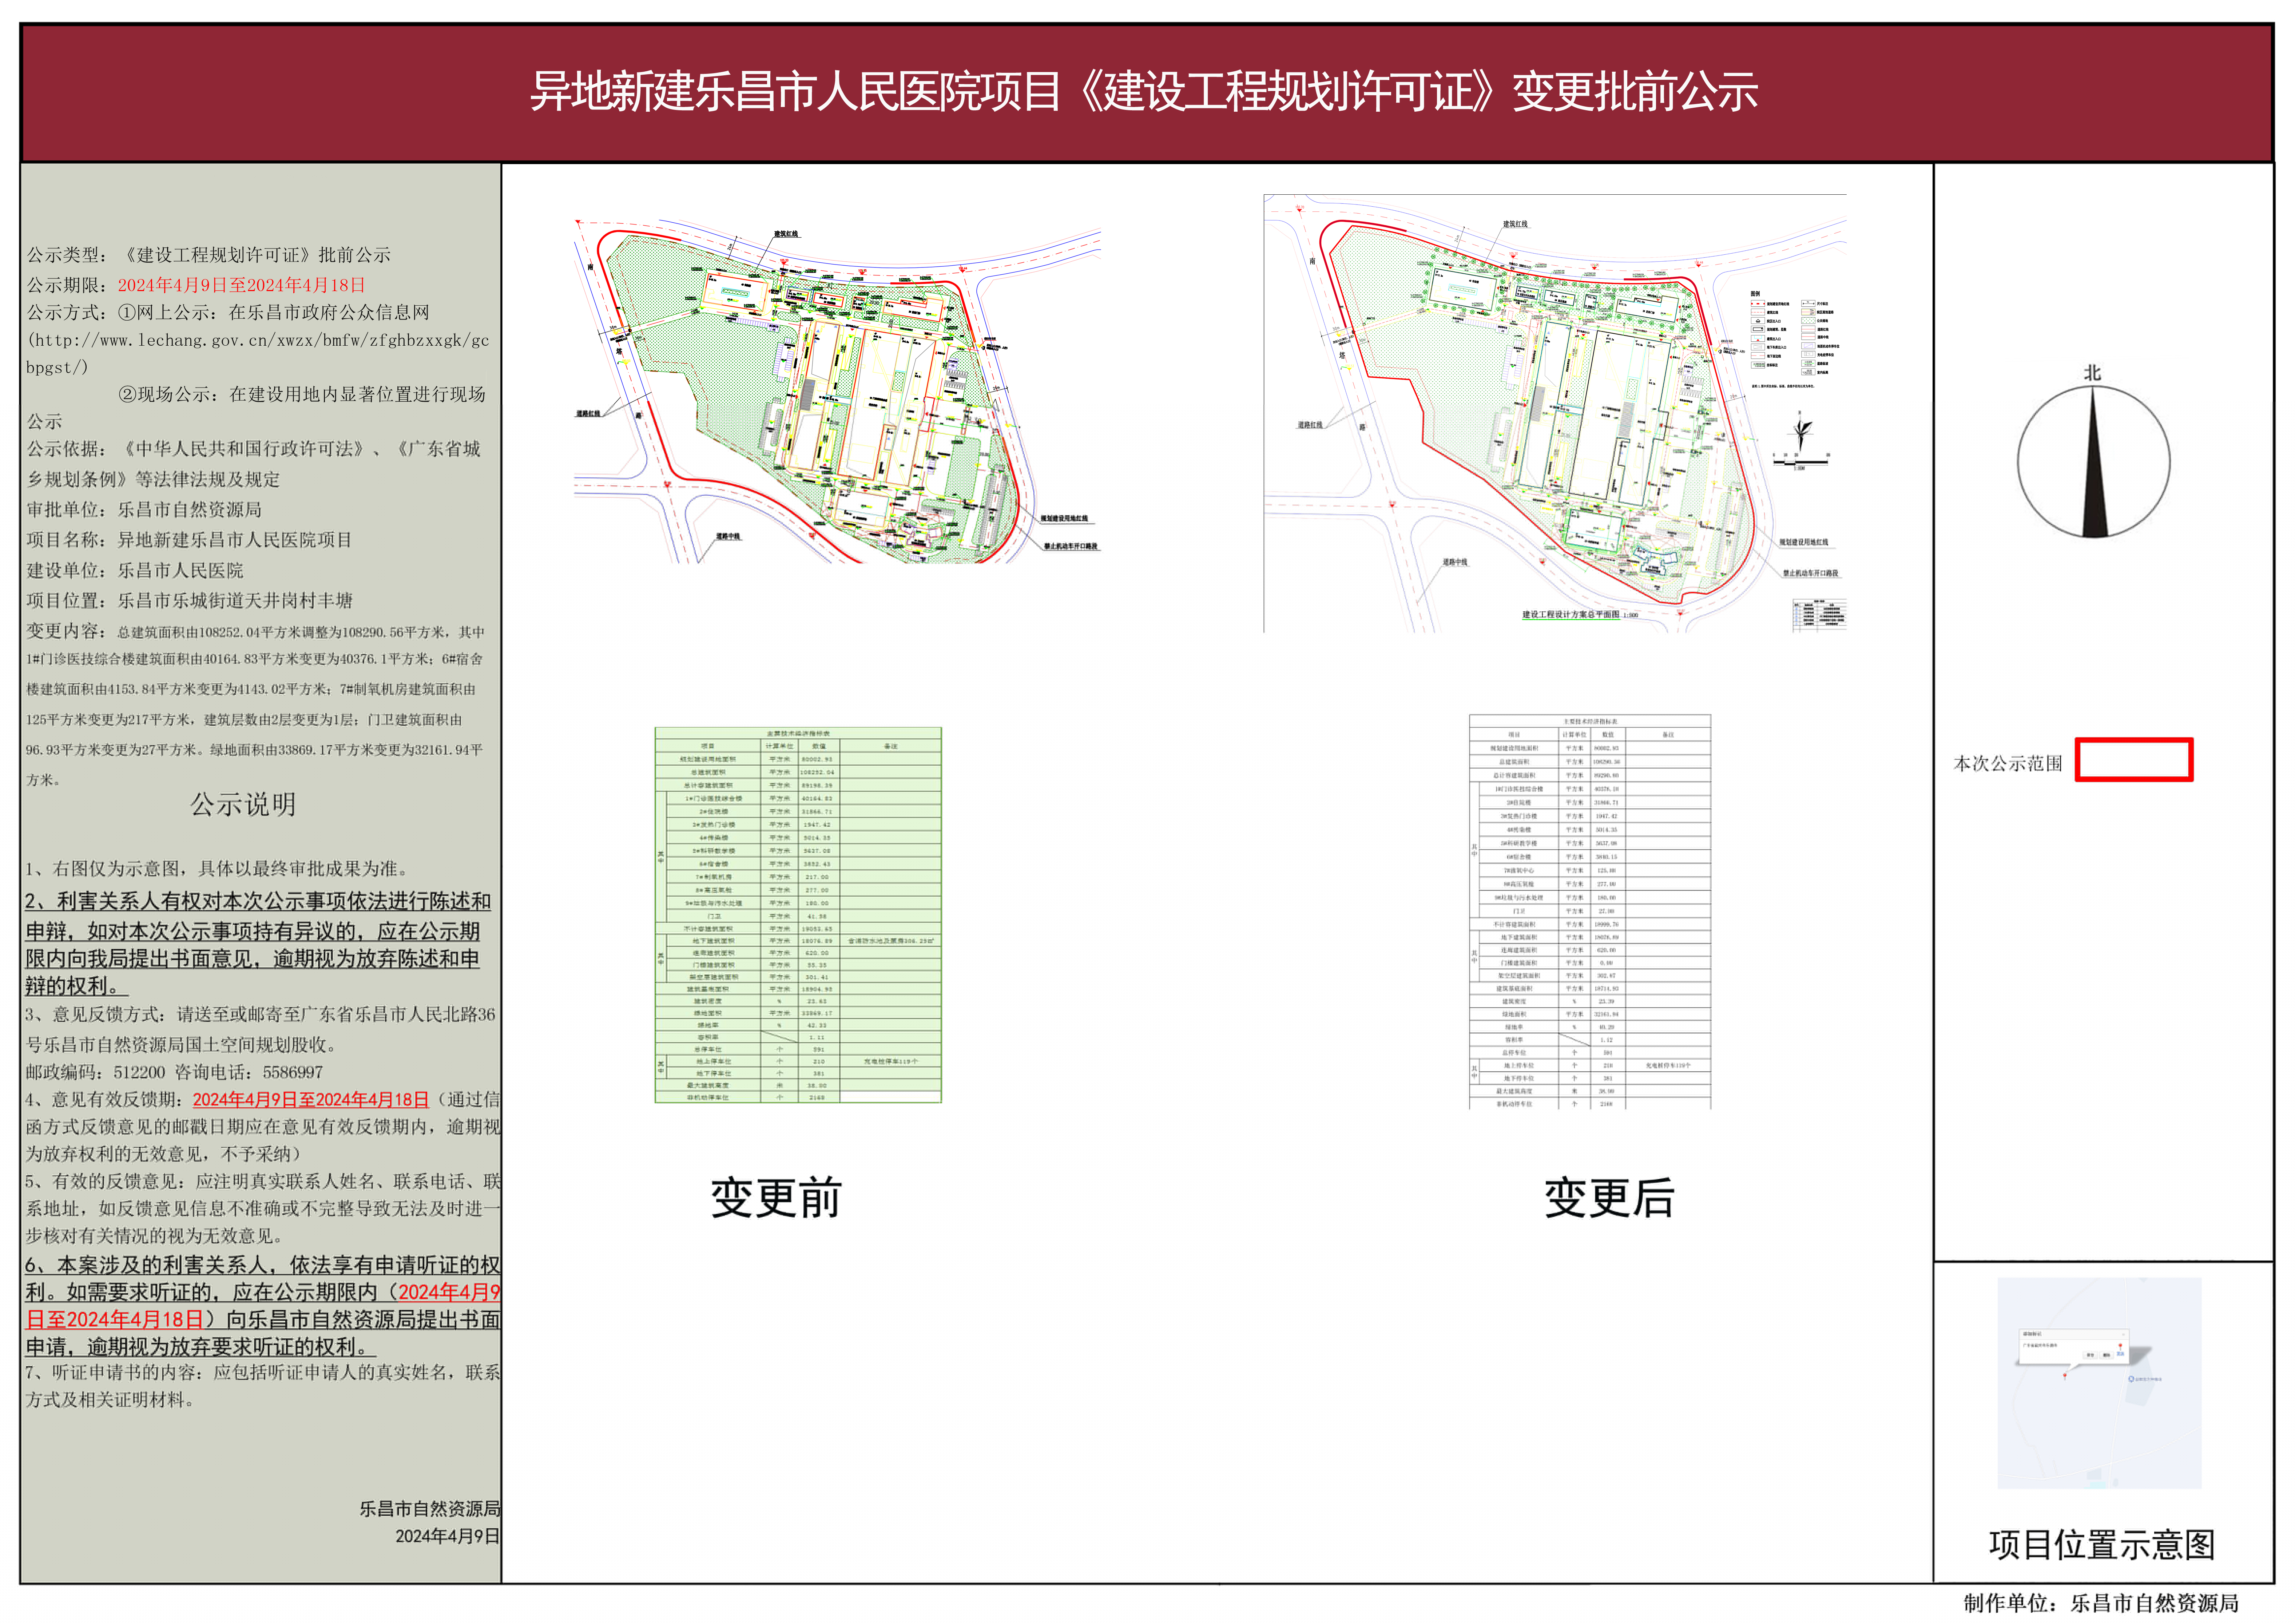
Task: Click the red rectangle legend swatch
Action: point(2134,760)
